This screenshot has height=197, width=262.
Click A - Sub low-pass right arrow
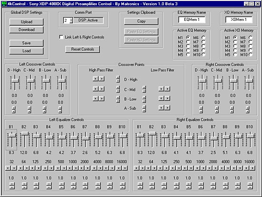coord(167,108)
